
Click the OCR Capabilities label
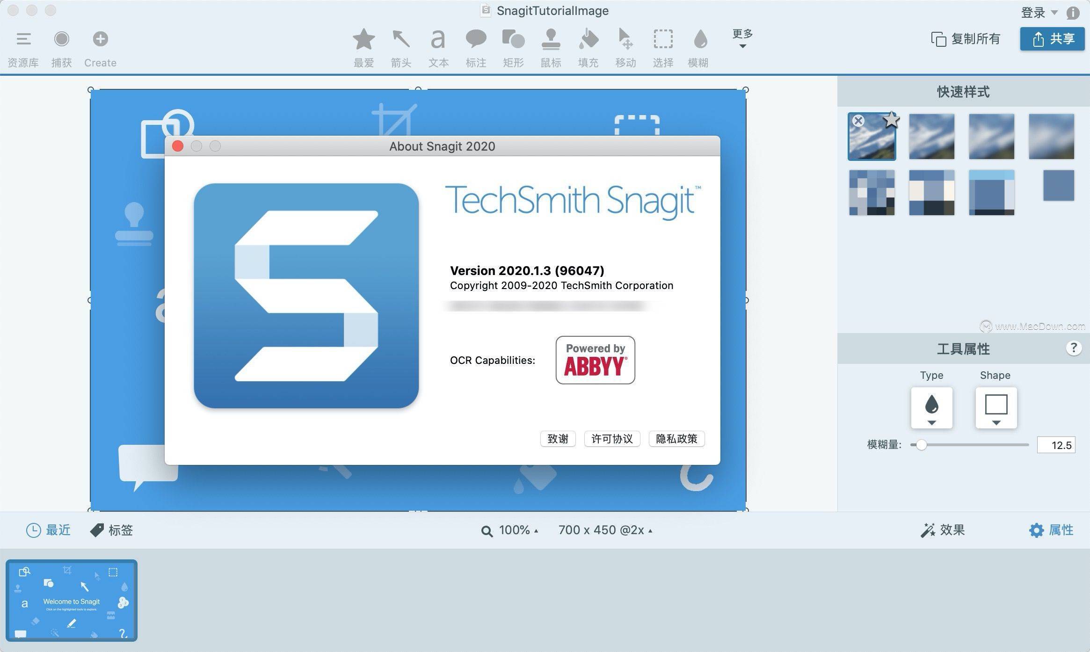pos(492,360)
